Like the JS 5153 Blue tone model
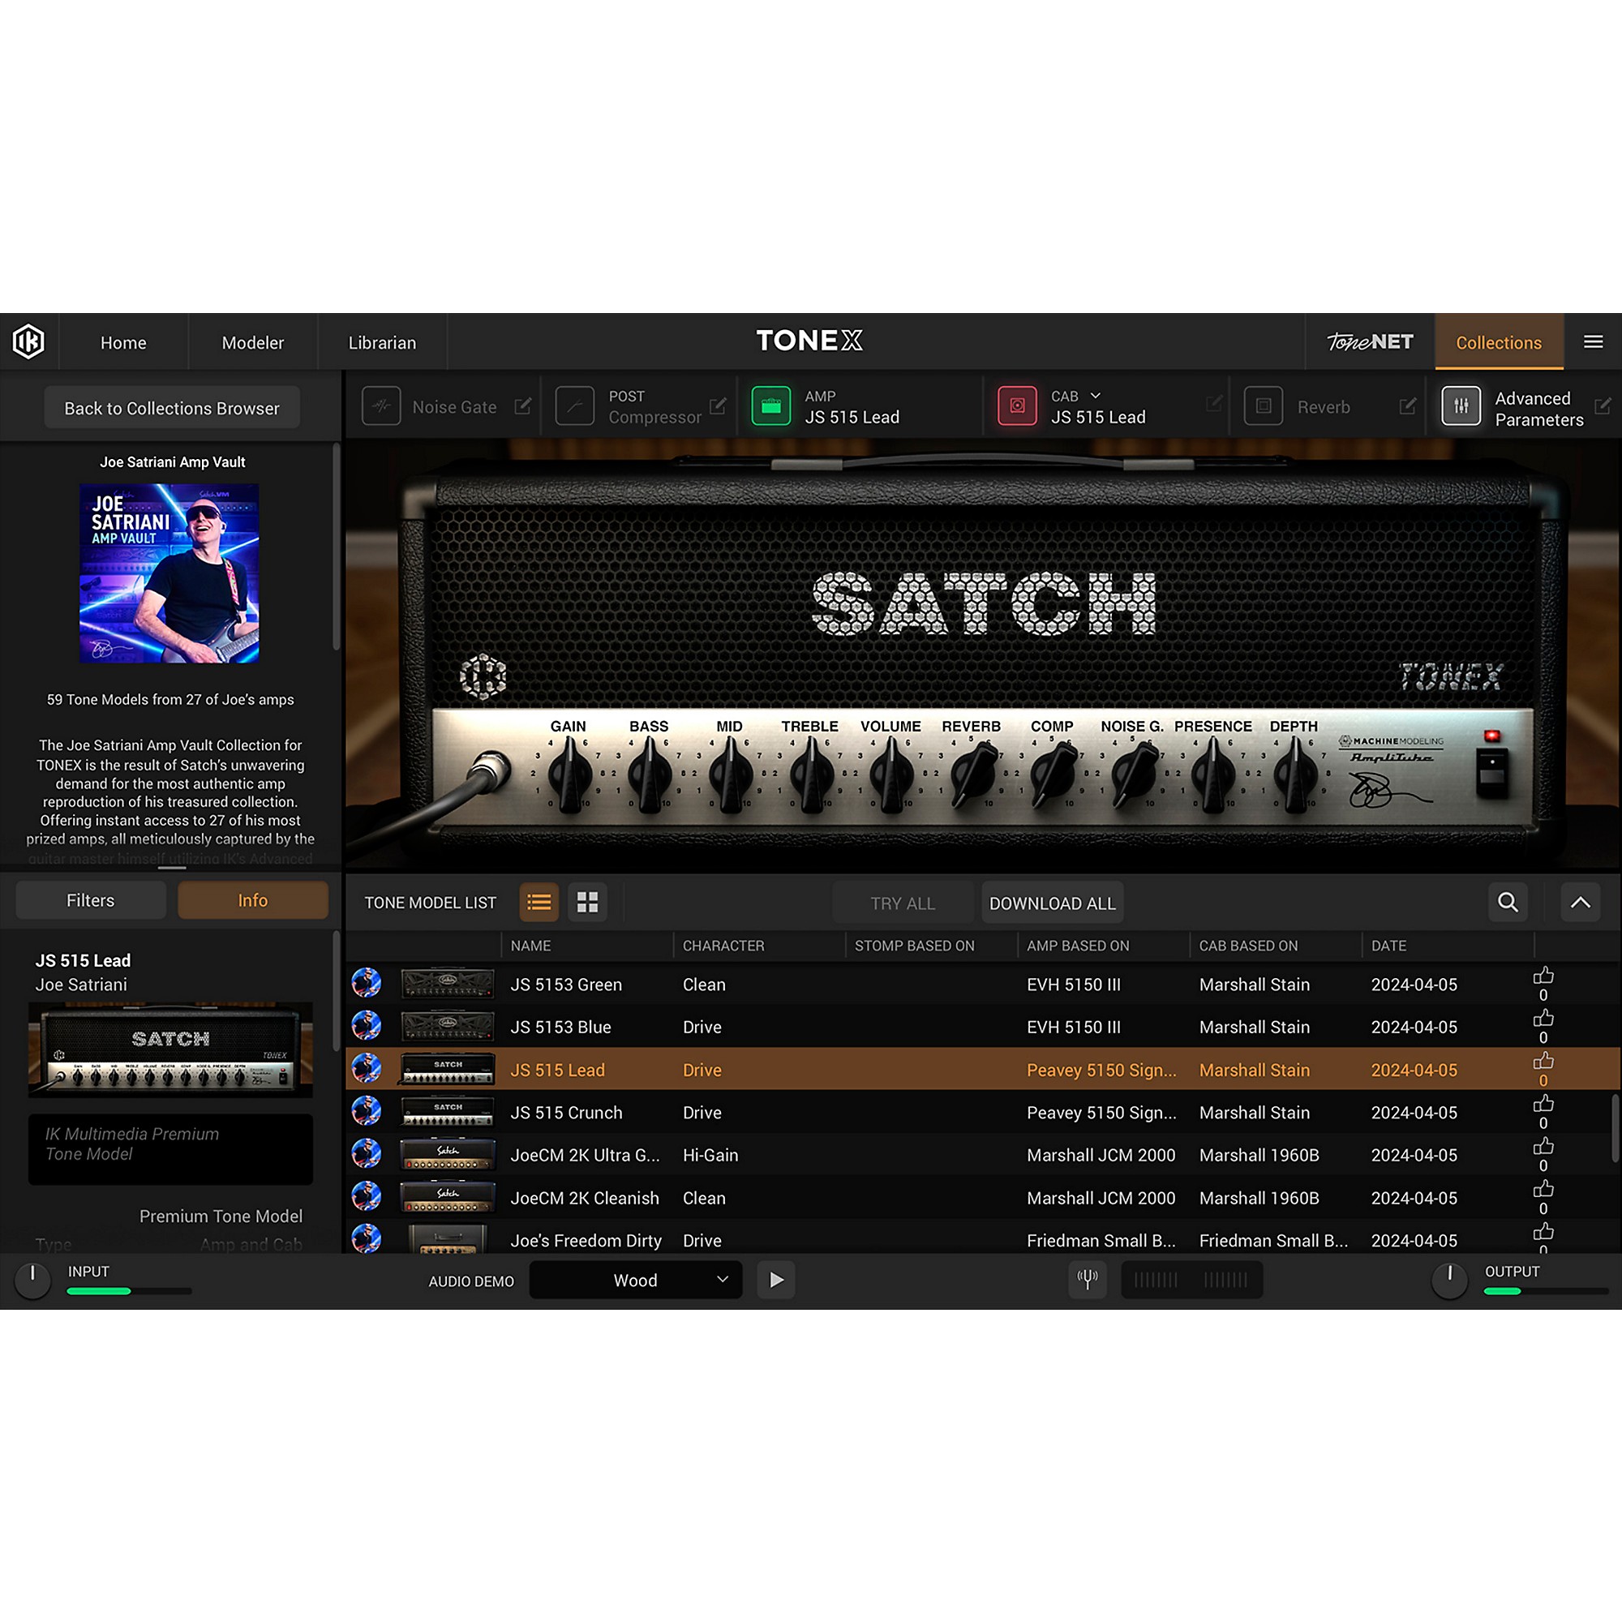 tap(1543, 1019)
